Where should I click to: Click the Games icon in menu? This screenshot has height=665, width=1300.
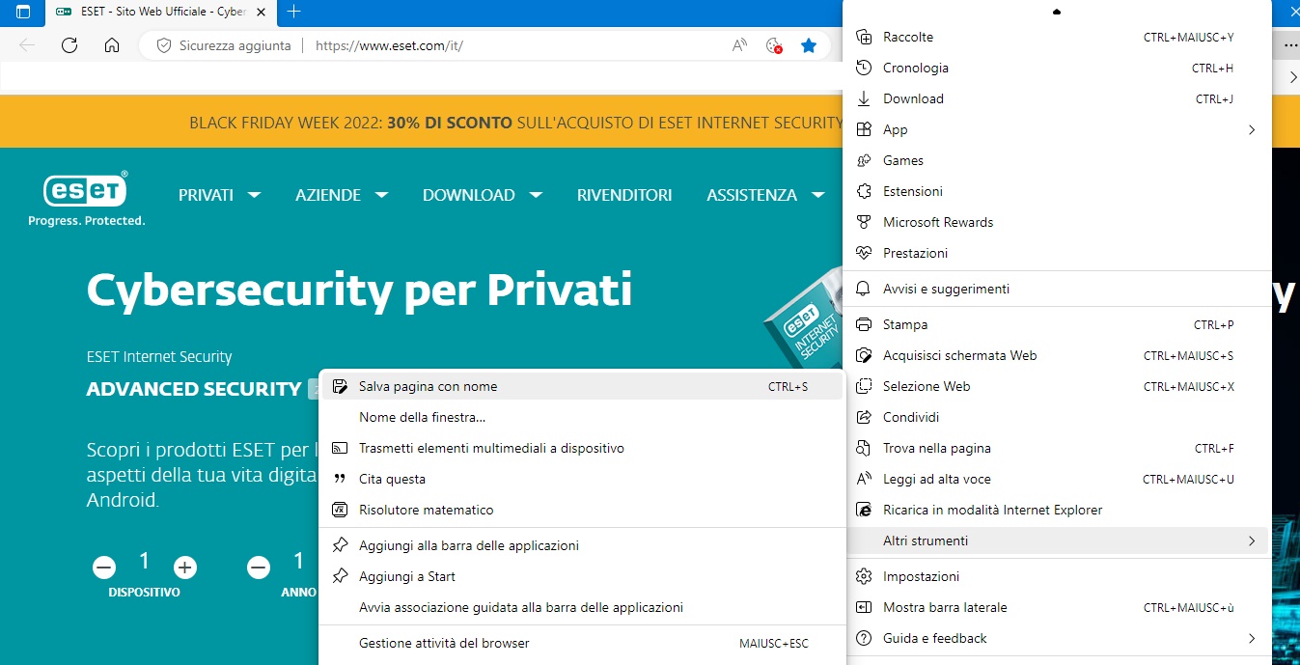point(865,160)
